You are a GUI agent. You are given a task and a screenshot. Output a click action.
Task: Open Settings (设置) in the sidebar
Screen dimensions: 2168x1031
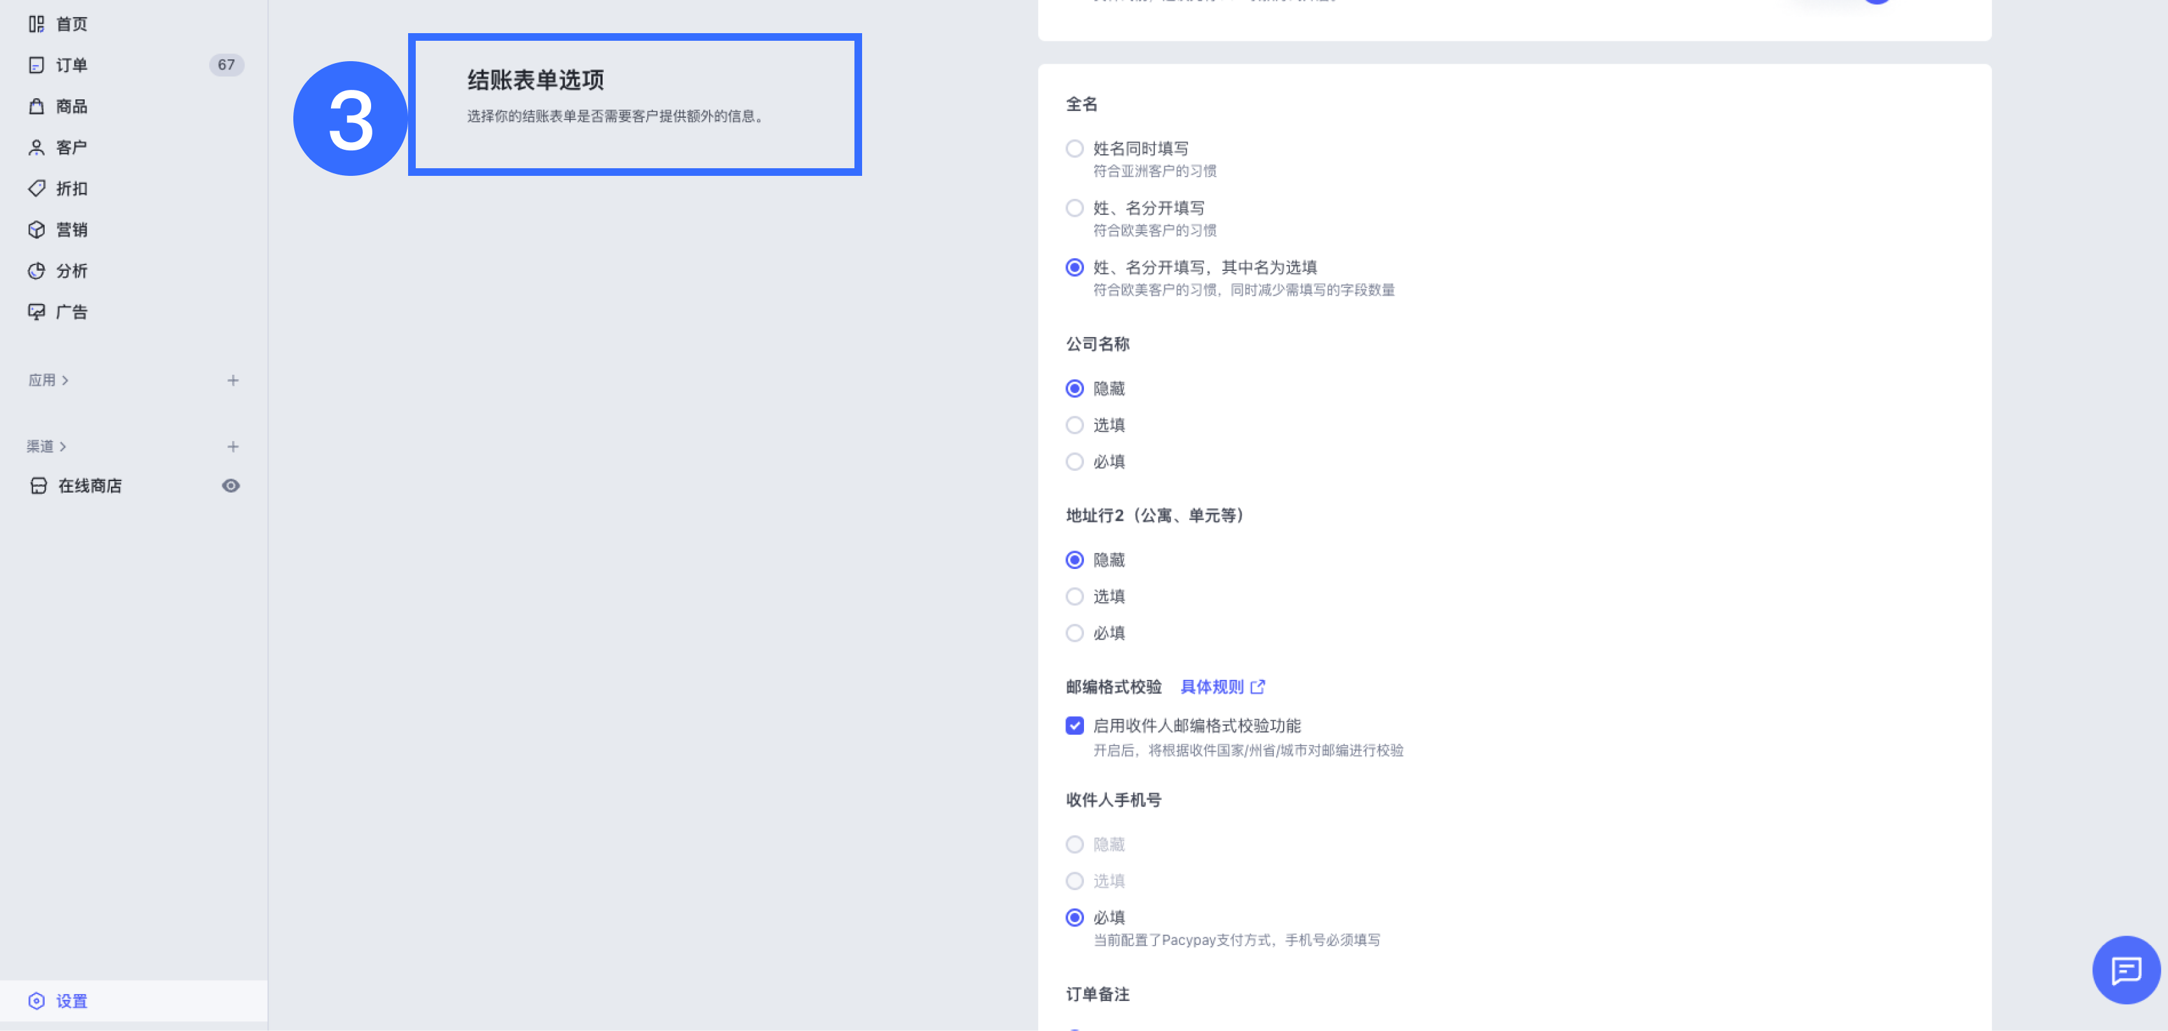pyautogui.click(x=71, y=1000)
